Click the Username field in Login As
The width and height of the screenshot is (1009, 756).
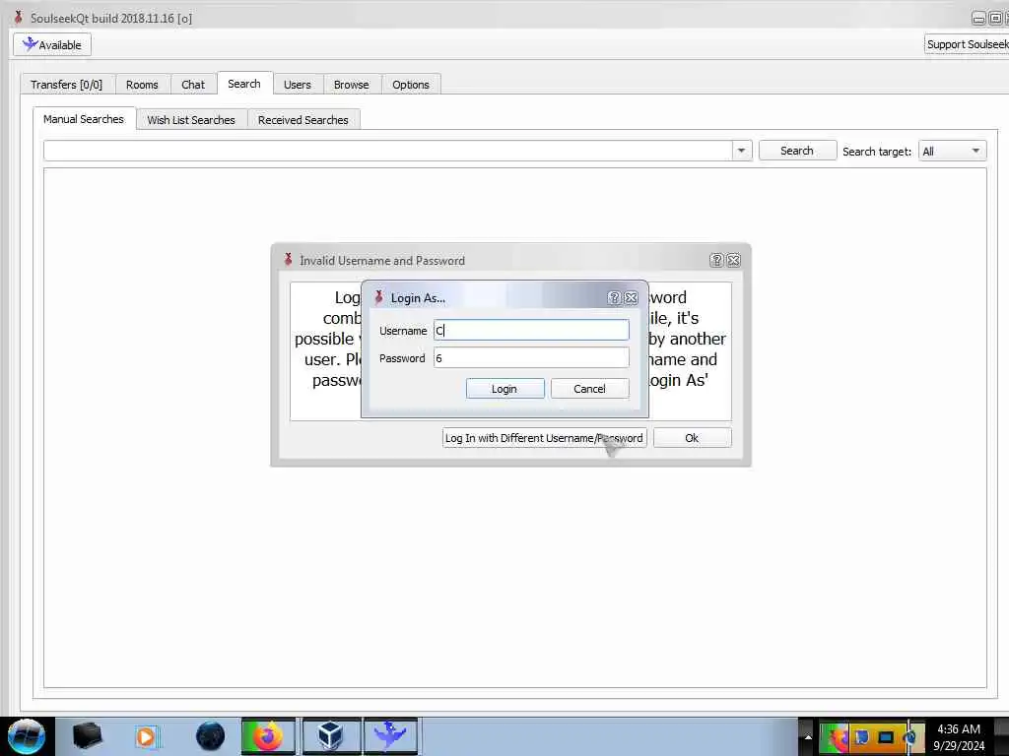click(531, 330)
